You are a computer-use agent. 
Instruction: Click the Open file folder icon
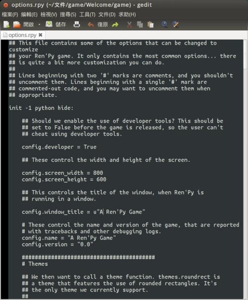(x=17, y=24)
